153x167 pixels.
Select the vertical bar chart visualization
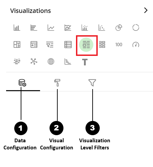[x=17, y=28]
